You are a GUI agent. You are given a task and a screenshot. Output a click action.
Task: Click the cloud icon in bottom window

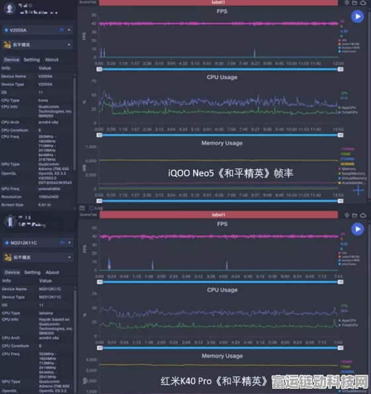pos(363,215)
